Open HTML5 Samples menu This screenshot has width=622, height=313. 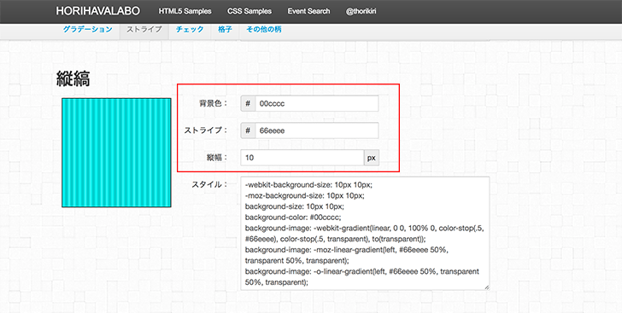185,11
